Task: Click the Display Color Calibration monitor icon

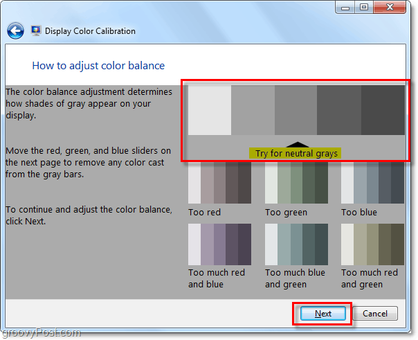Action: (x=36, y=30)
